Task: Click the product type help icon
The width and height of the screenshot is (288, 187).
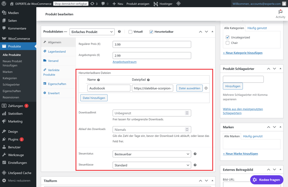Action: 119,32
